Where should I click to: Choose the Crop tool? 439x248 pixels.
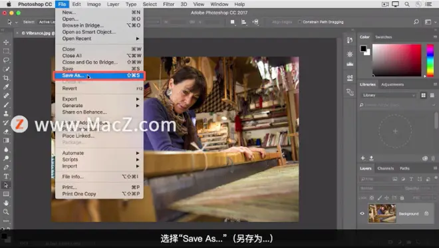(x=6, y=78)
